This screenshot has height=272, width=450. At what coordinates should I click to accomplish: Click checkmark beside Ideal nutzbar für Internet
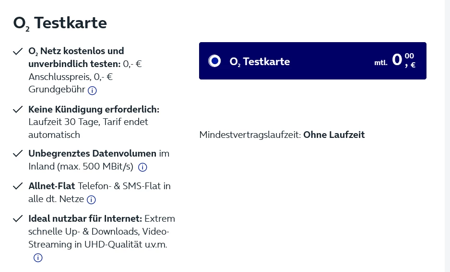[x=18, y=219]
